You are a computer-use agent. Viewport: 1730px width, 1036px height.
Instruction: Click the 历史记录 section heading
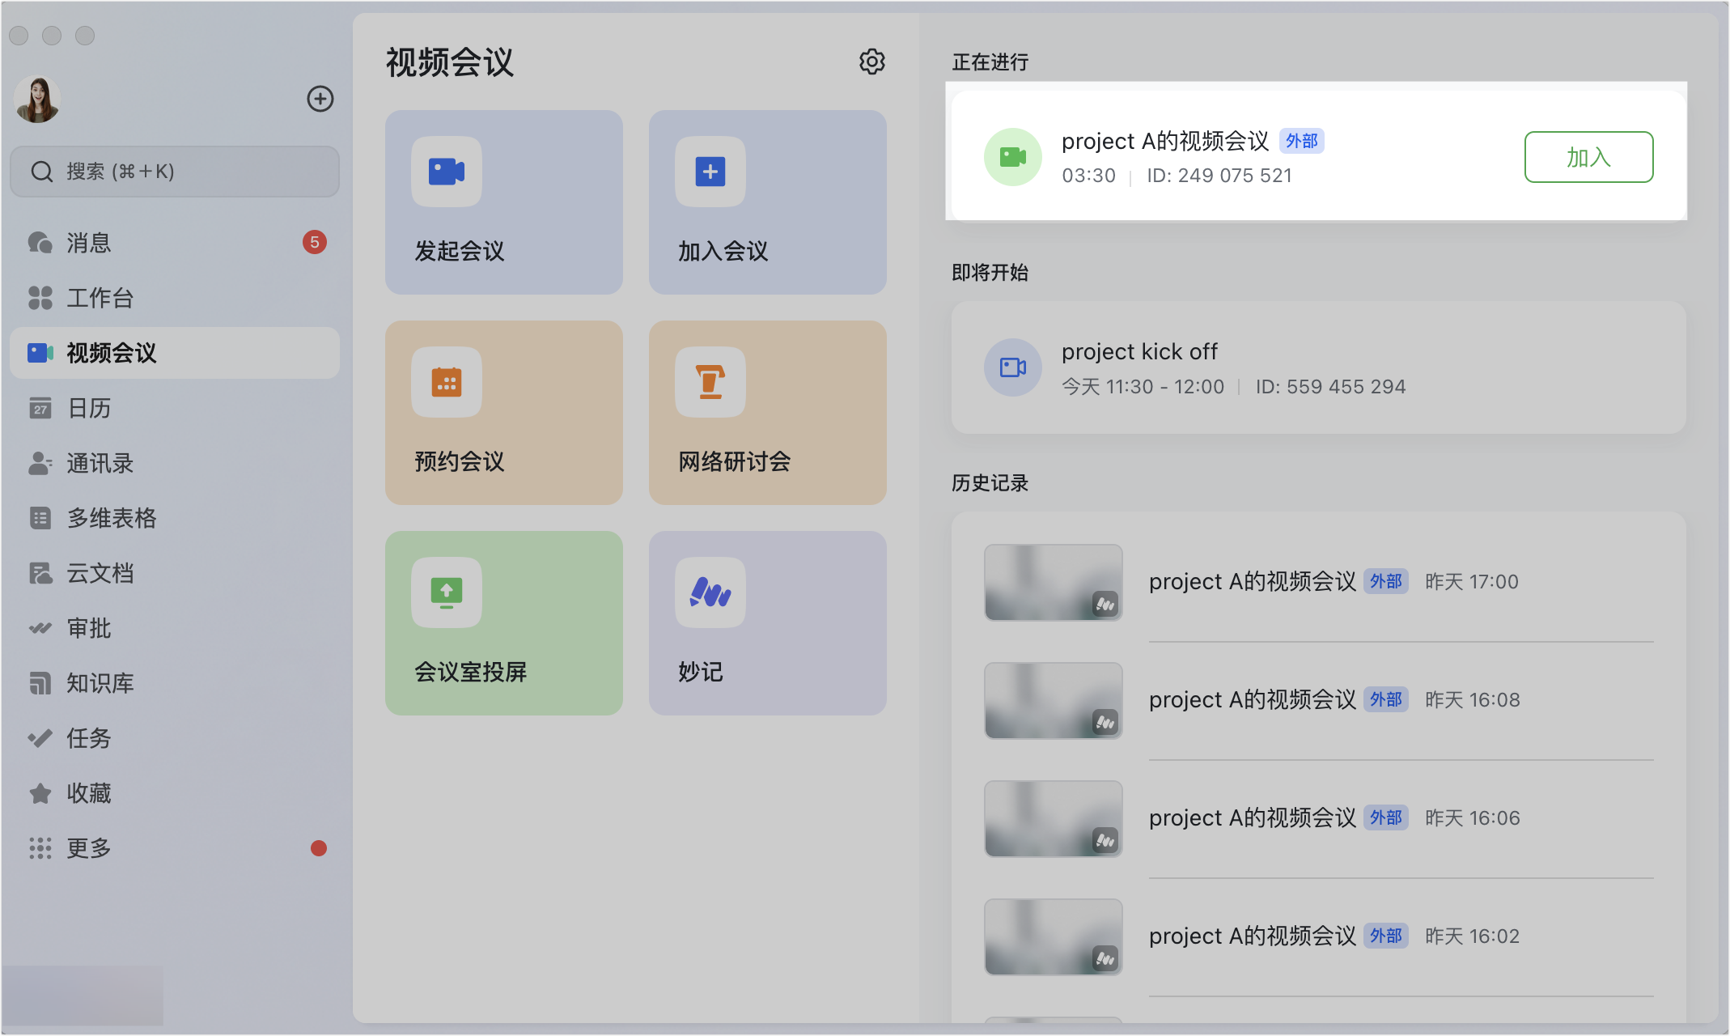point(990,483)
